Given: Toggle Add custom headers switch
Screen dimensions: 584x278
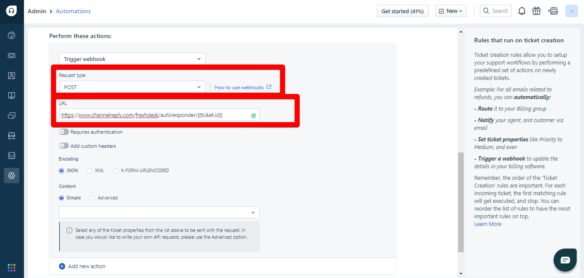Looking at the screenshot, I should click(x=64, y=146).
